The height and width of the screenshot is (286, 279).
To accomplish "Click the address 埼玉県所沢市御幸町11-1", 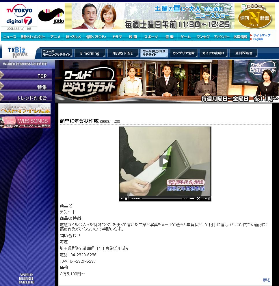I will point(82,248).
